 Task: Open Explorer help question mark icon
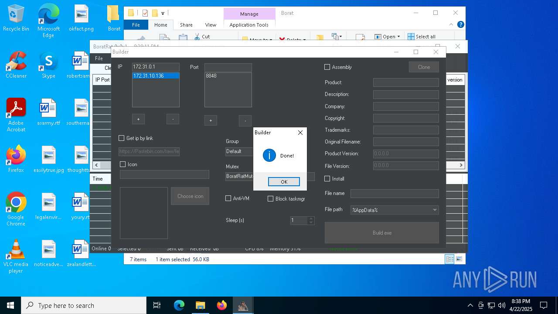click(x=461, y=25)
